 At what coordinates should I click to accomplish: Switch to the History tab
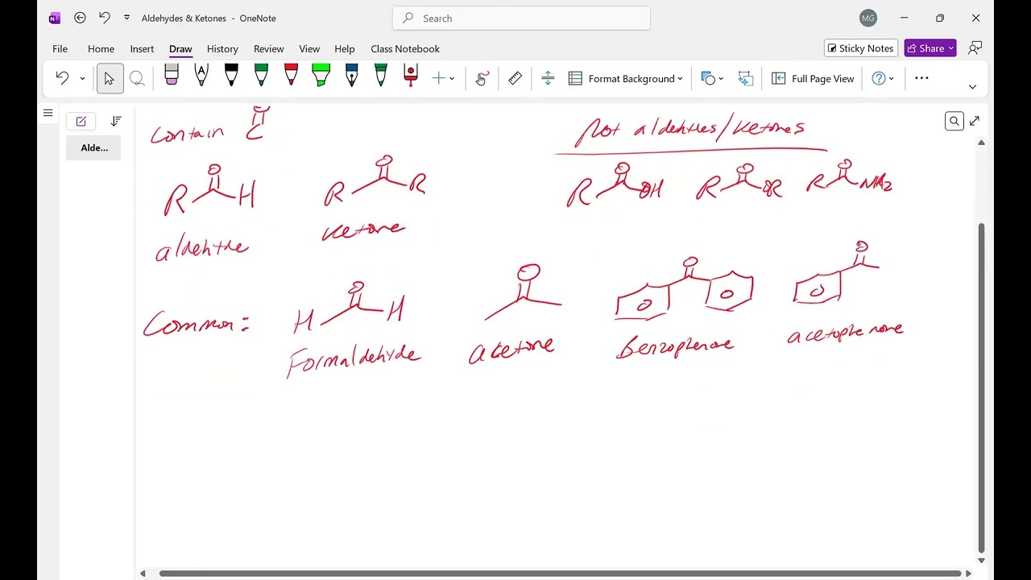click(222, 48)
